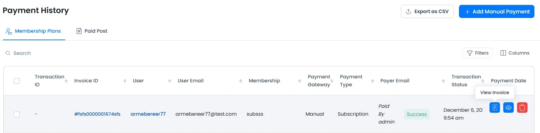The image size is (540, 133).
Task: Click the blue eye view-details icon
Action: pyautogui.click(x=508, y=108)
